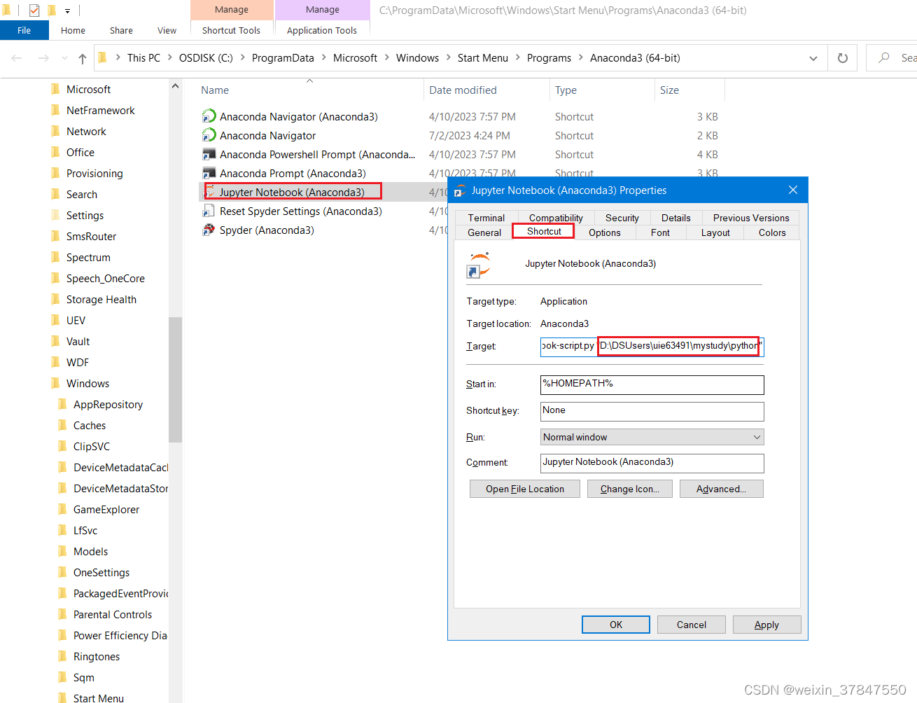Click the Jupyter icon in Properties dialog
Viewport: 917px width, 703px height.
click(x=479, y=265)
